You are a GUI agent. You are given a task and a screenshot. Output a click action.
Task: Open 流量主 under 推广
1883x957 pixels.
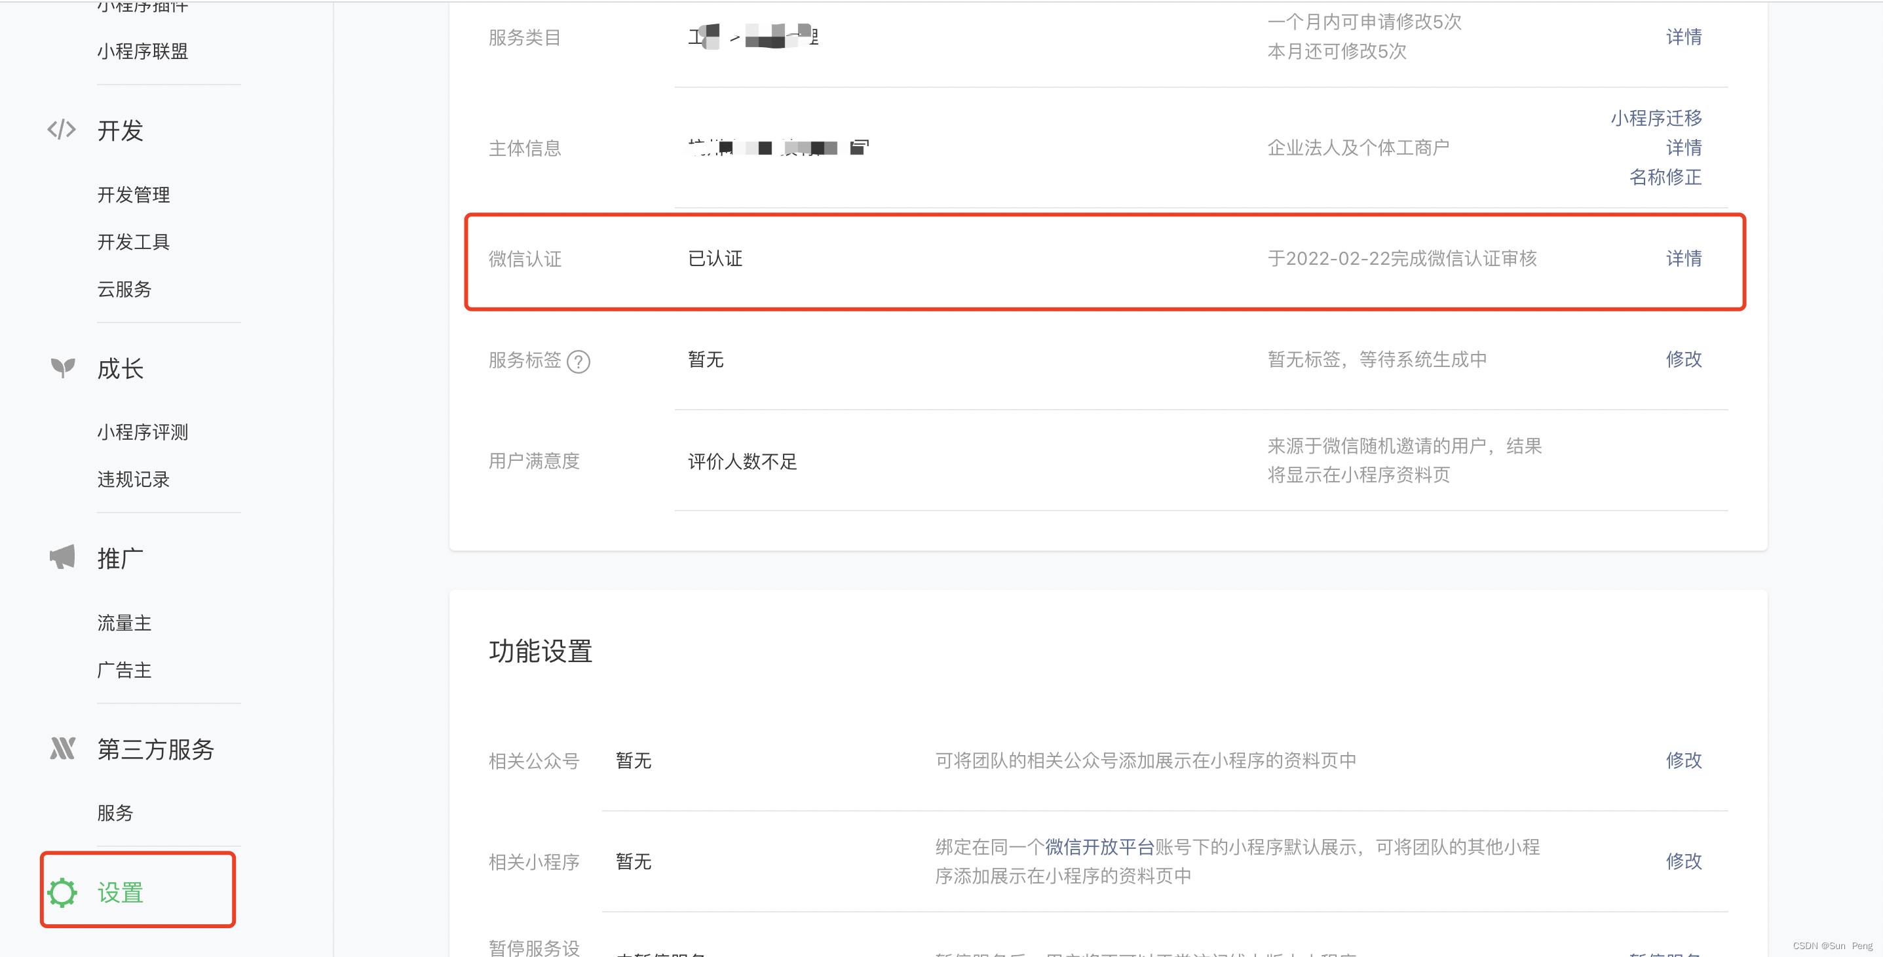[x=124, y=622]
